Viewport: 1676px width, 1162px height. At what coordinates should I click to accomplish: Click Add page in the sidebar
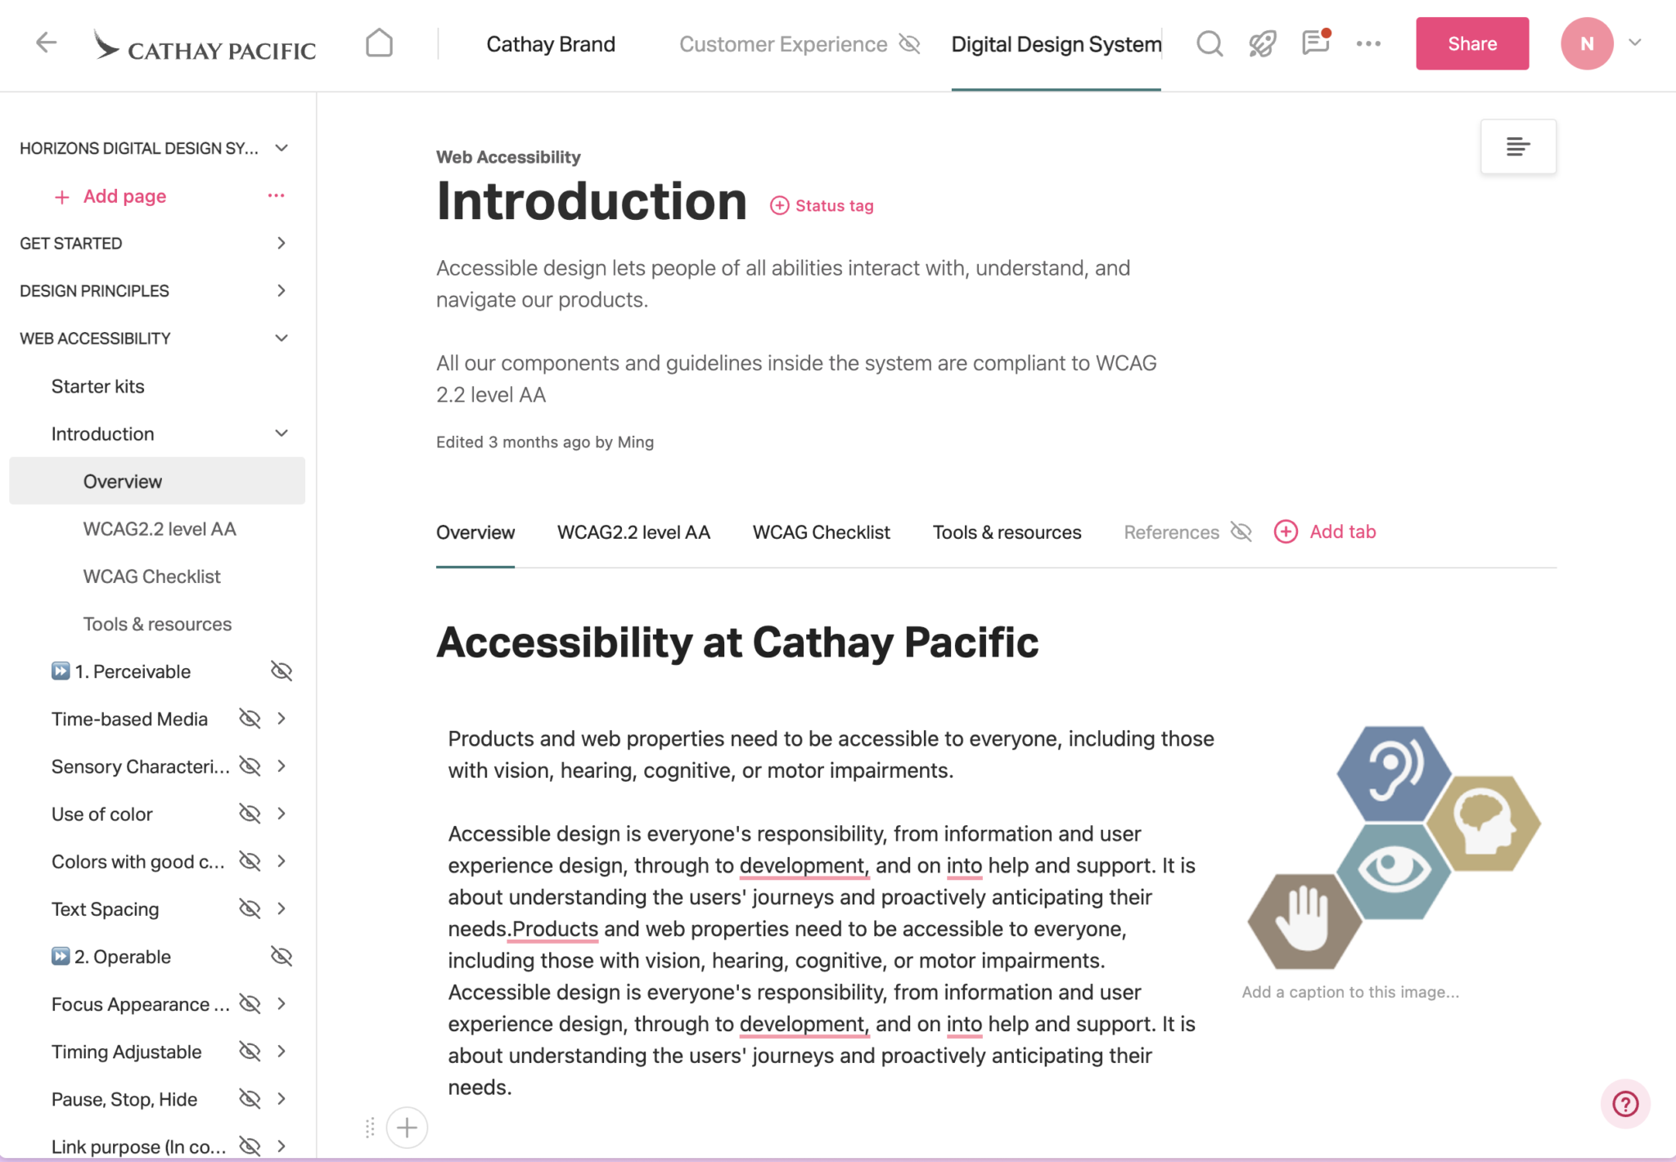[110, 195]
